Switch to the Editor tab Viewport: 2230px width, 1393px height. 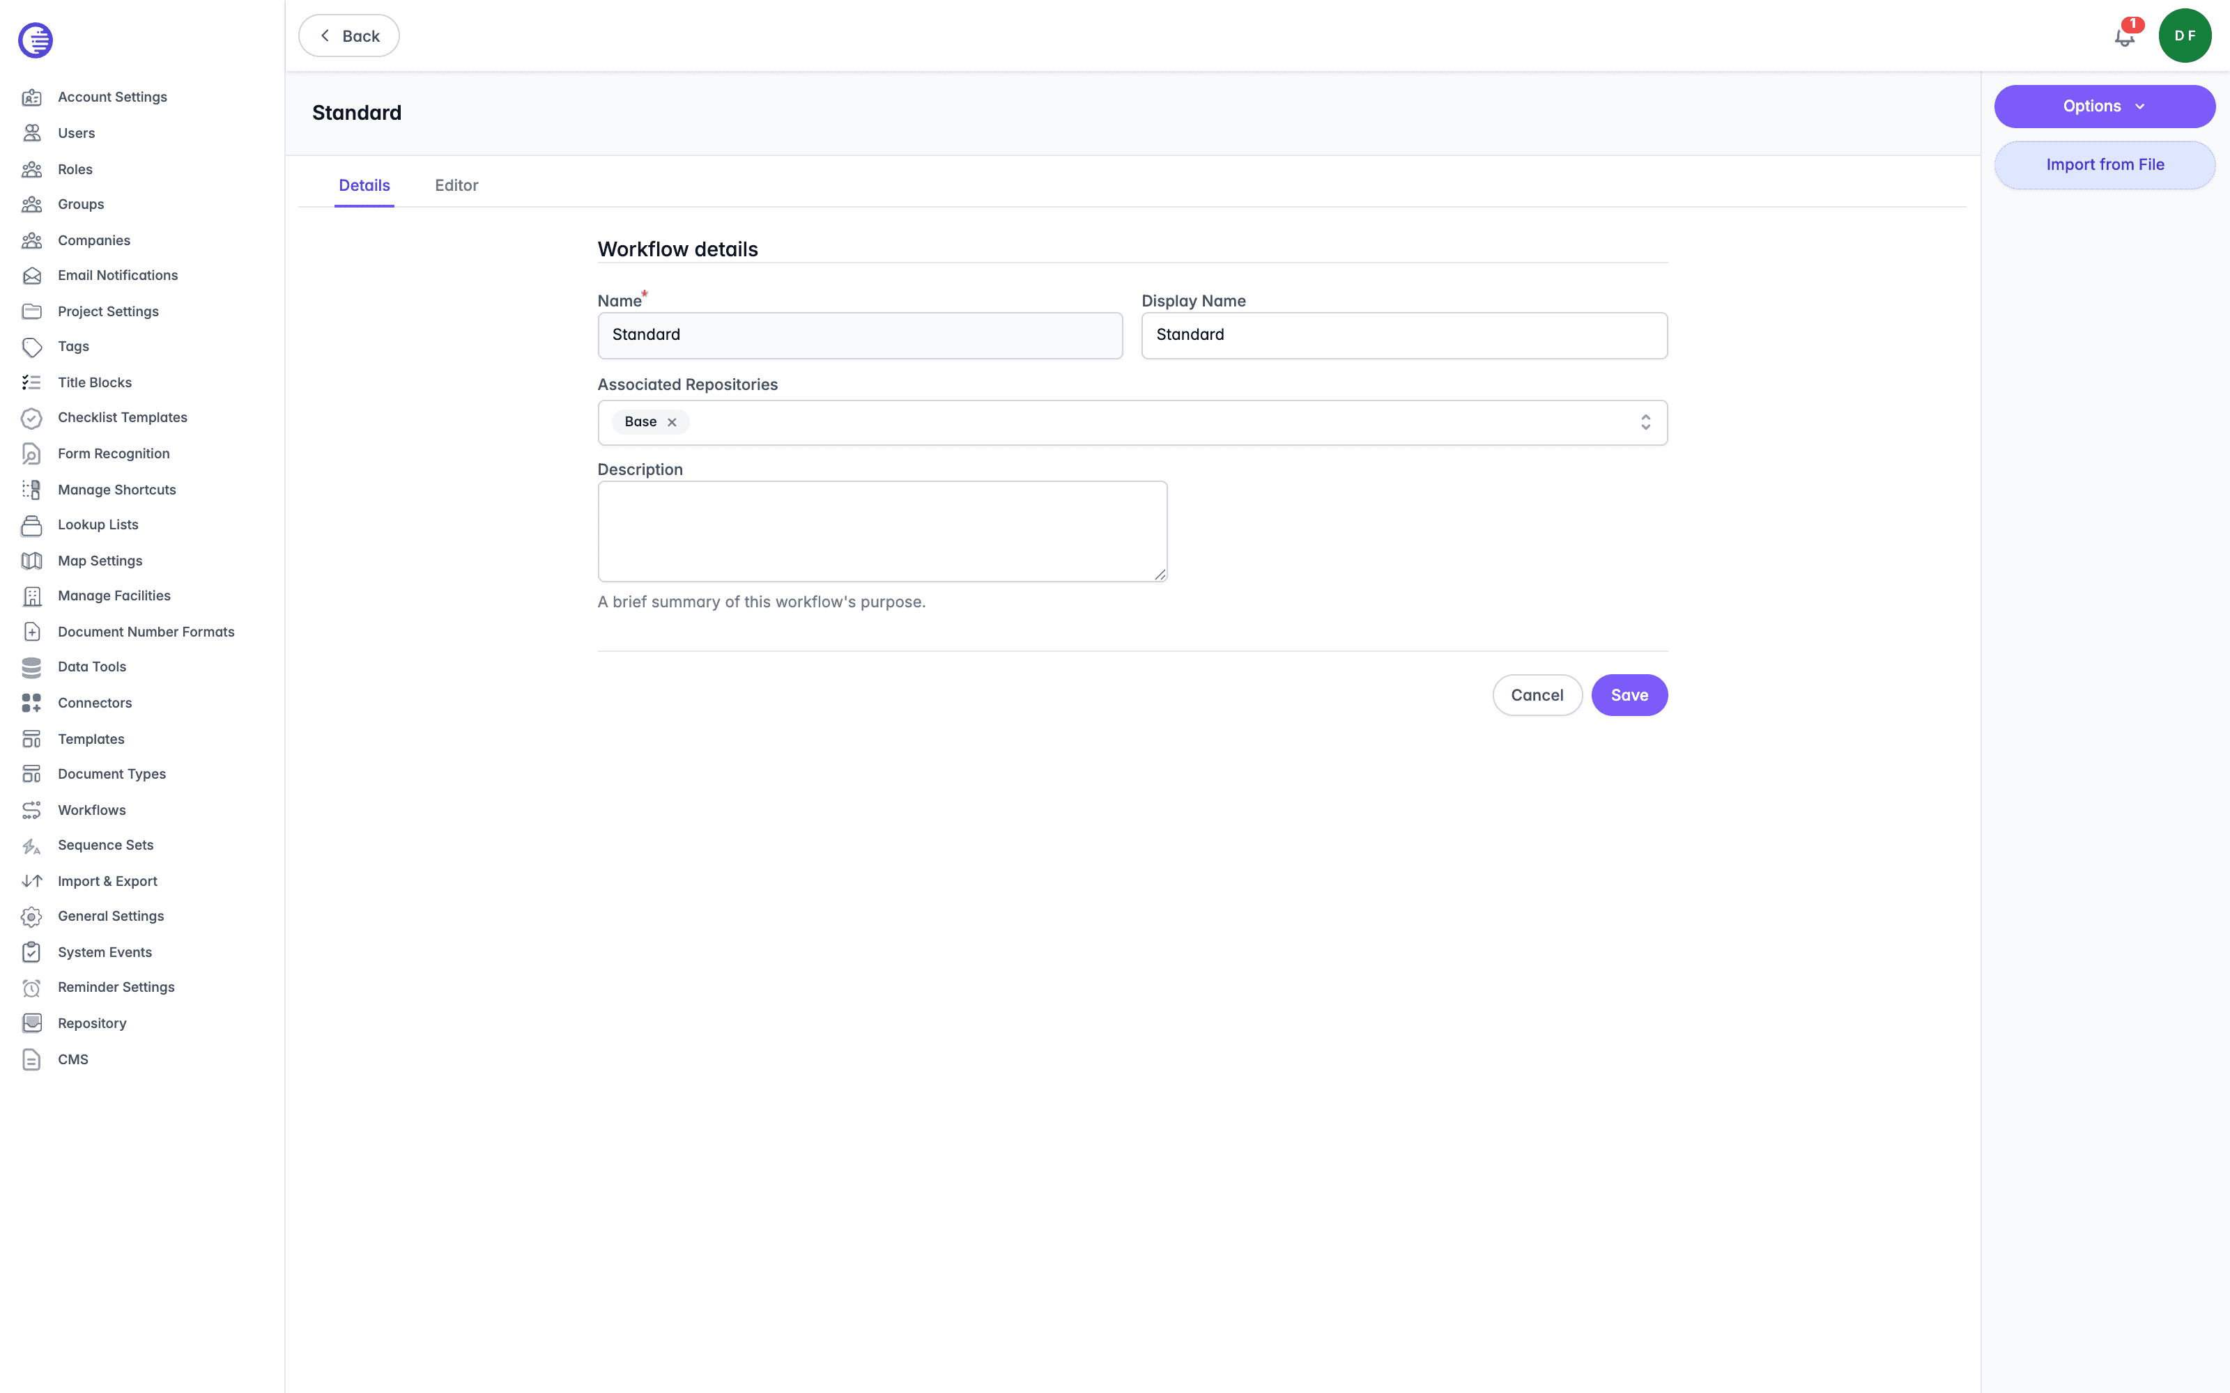click(456, 185)
